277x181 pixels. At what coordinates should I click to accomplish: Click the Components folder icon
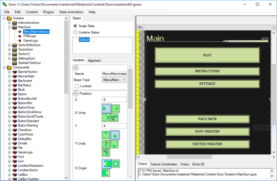tap(9, 67)
